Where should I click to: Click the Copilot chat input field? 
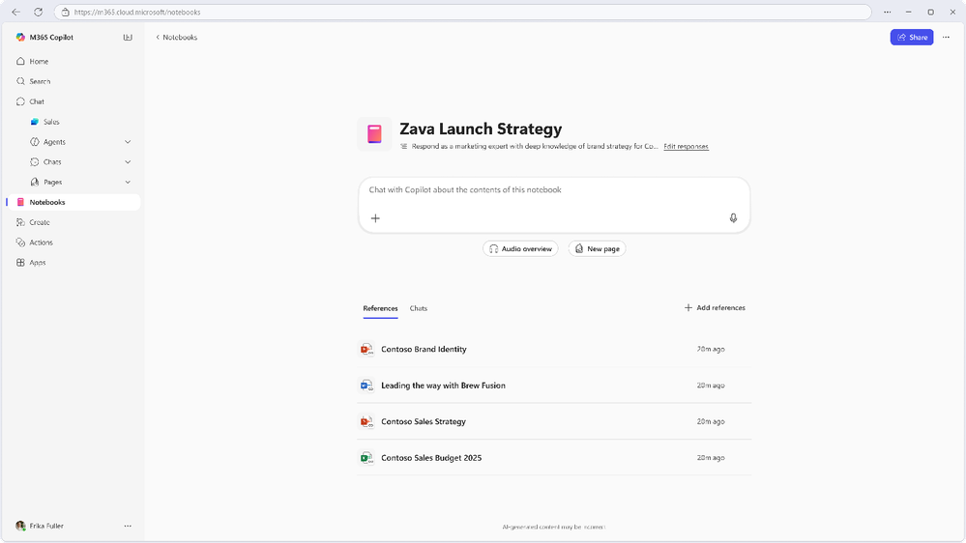[554, 205]
